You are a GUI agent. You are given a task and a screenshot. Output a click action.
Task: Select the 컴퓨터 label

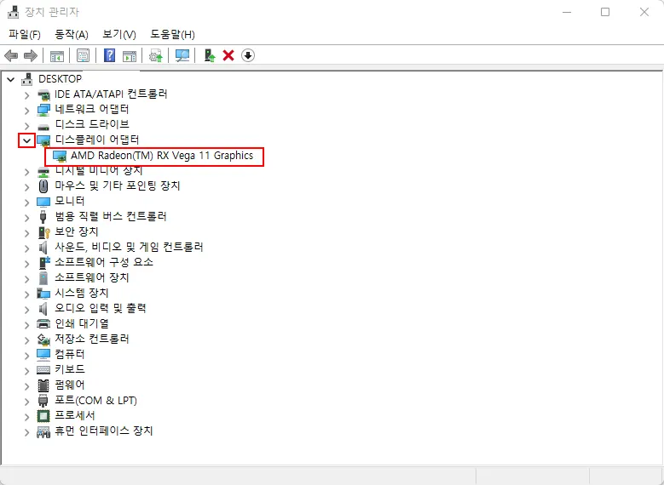click(70, 354)
